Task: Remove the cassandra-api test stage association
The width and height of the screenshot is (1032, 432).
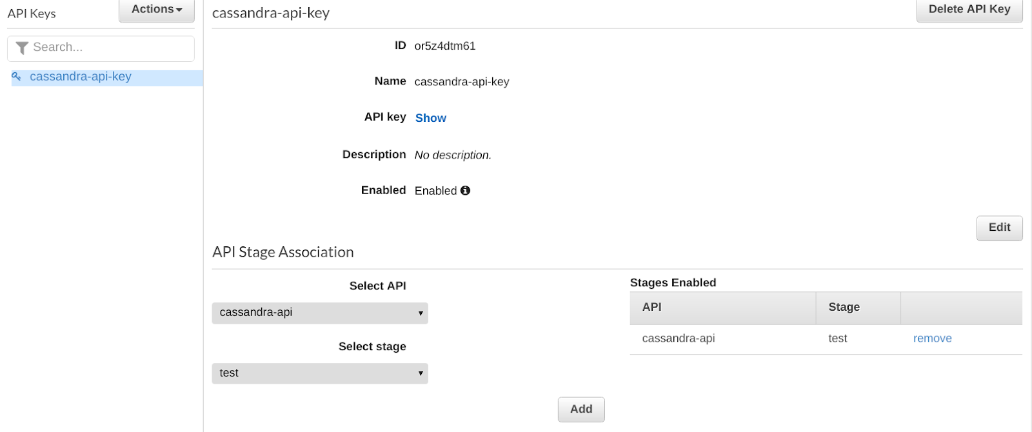Action: (x=932, y=339)
